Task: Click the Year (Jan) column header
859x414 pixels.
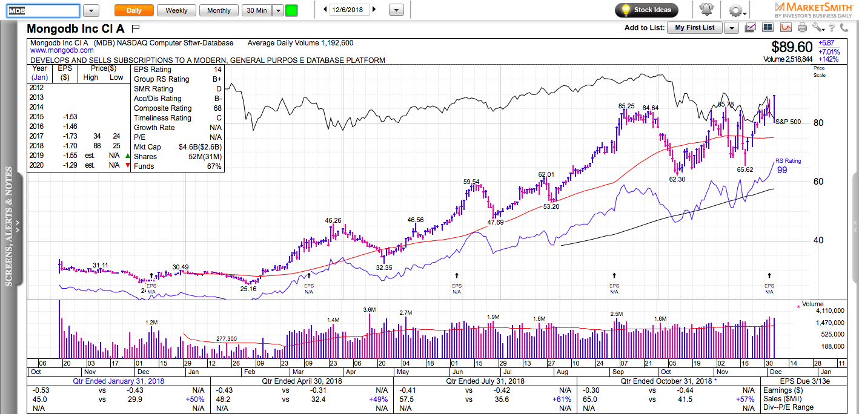Action: click(x=39, y=73)
